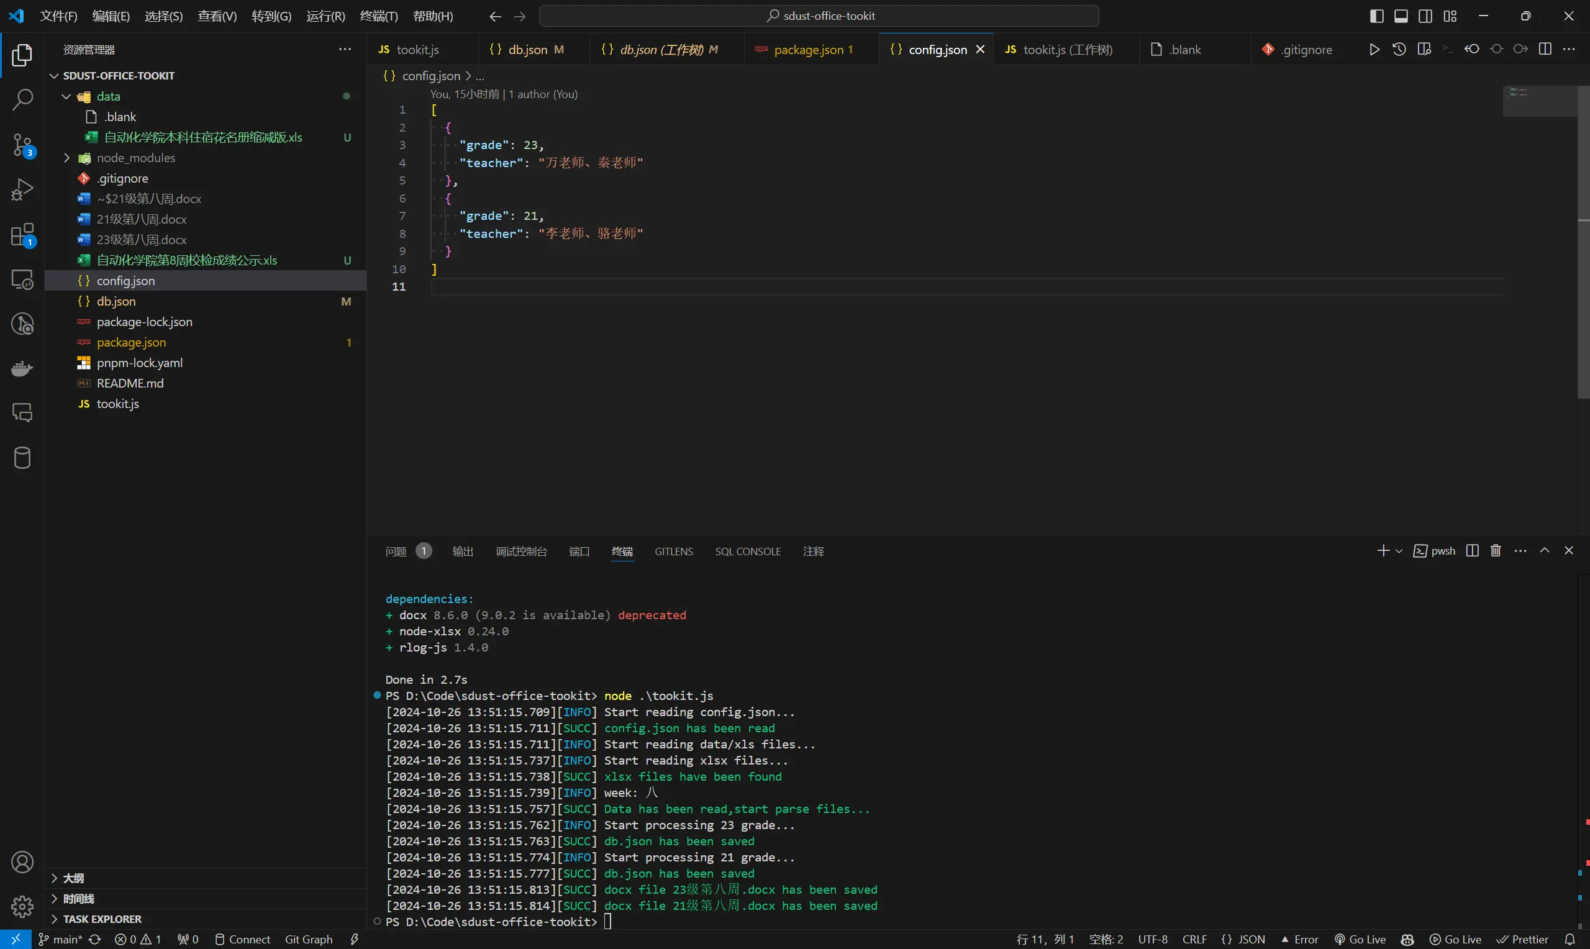The height and width of the screenshot is (949, 1590).
Task: Click Git Graph in status bar
Action: (x=308, y=940)
